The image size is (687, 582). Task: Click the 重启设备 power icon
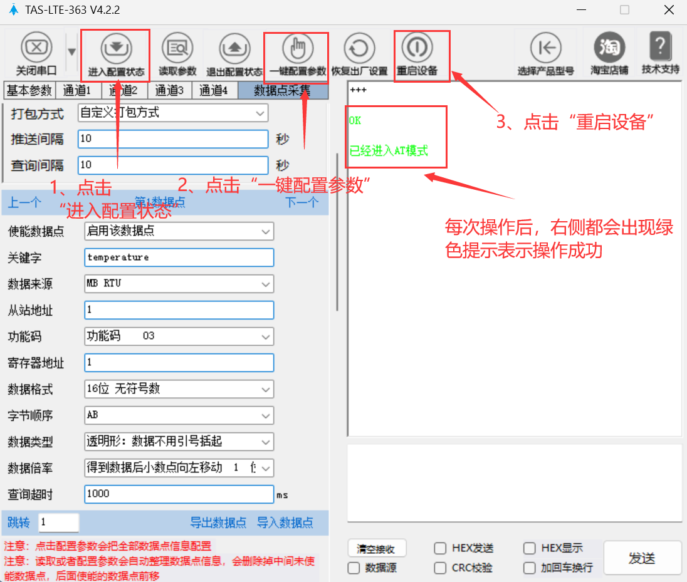click(x=417, y=48)
